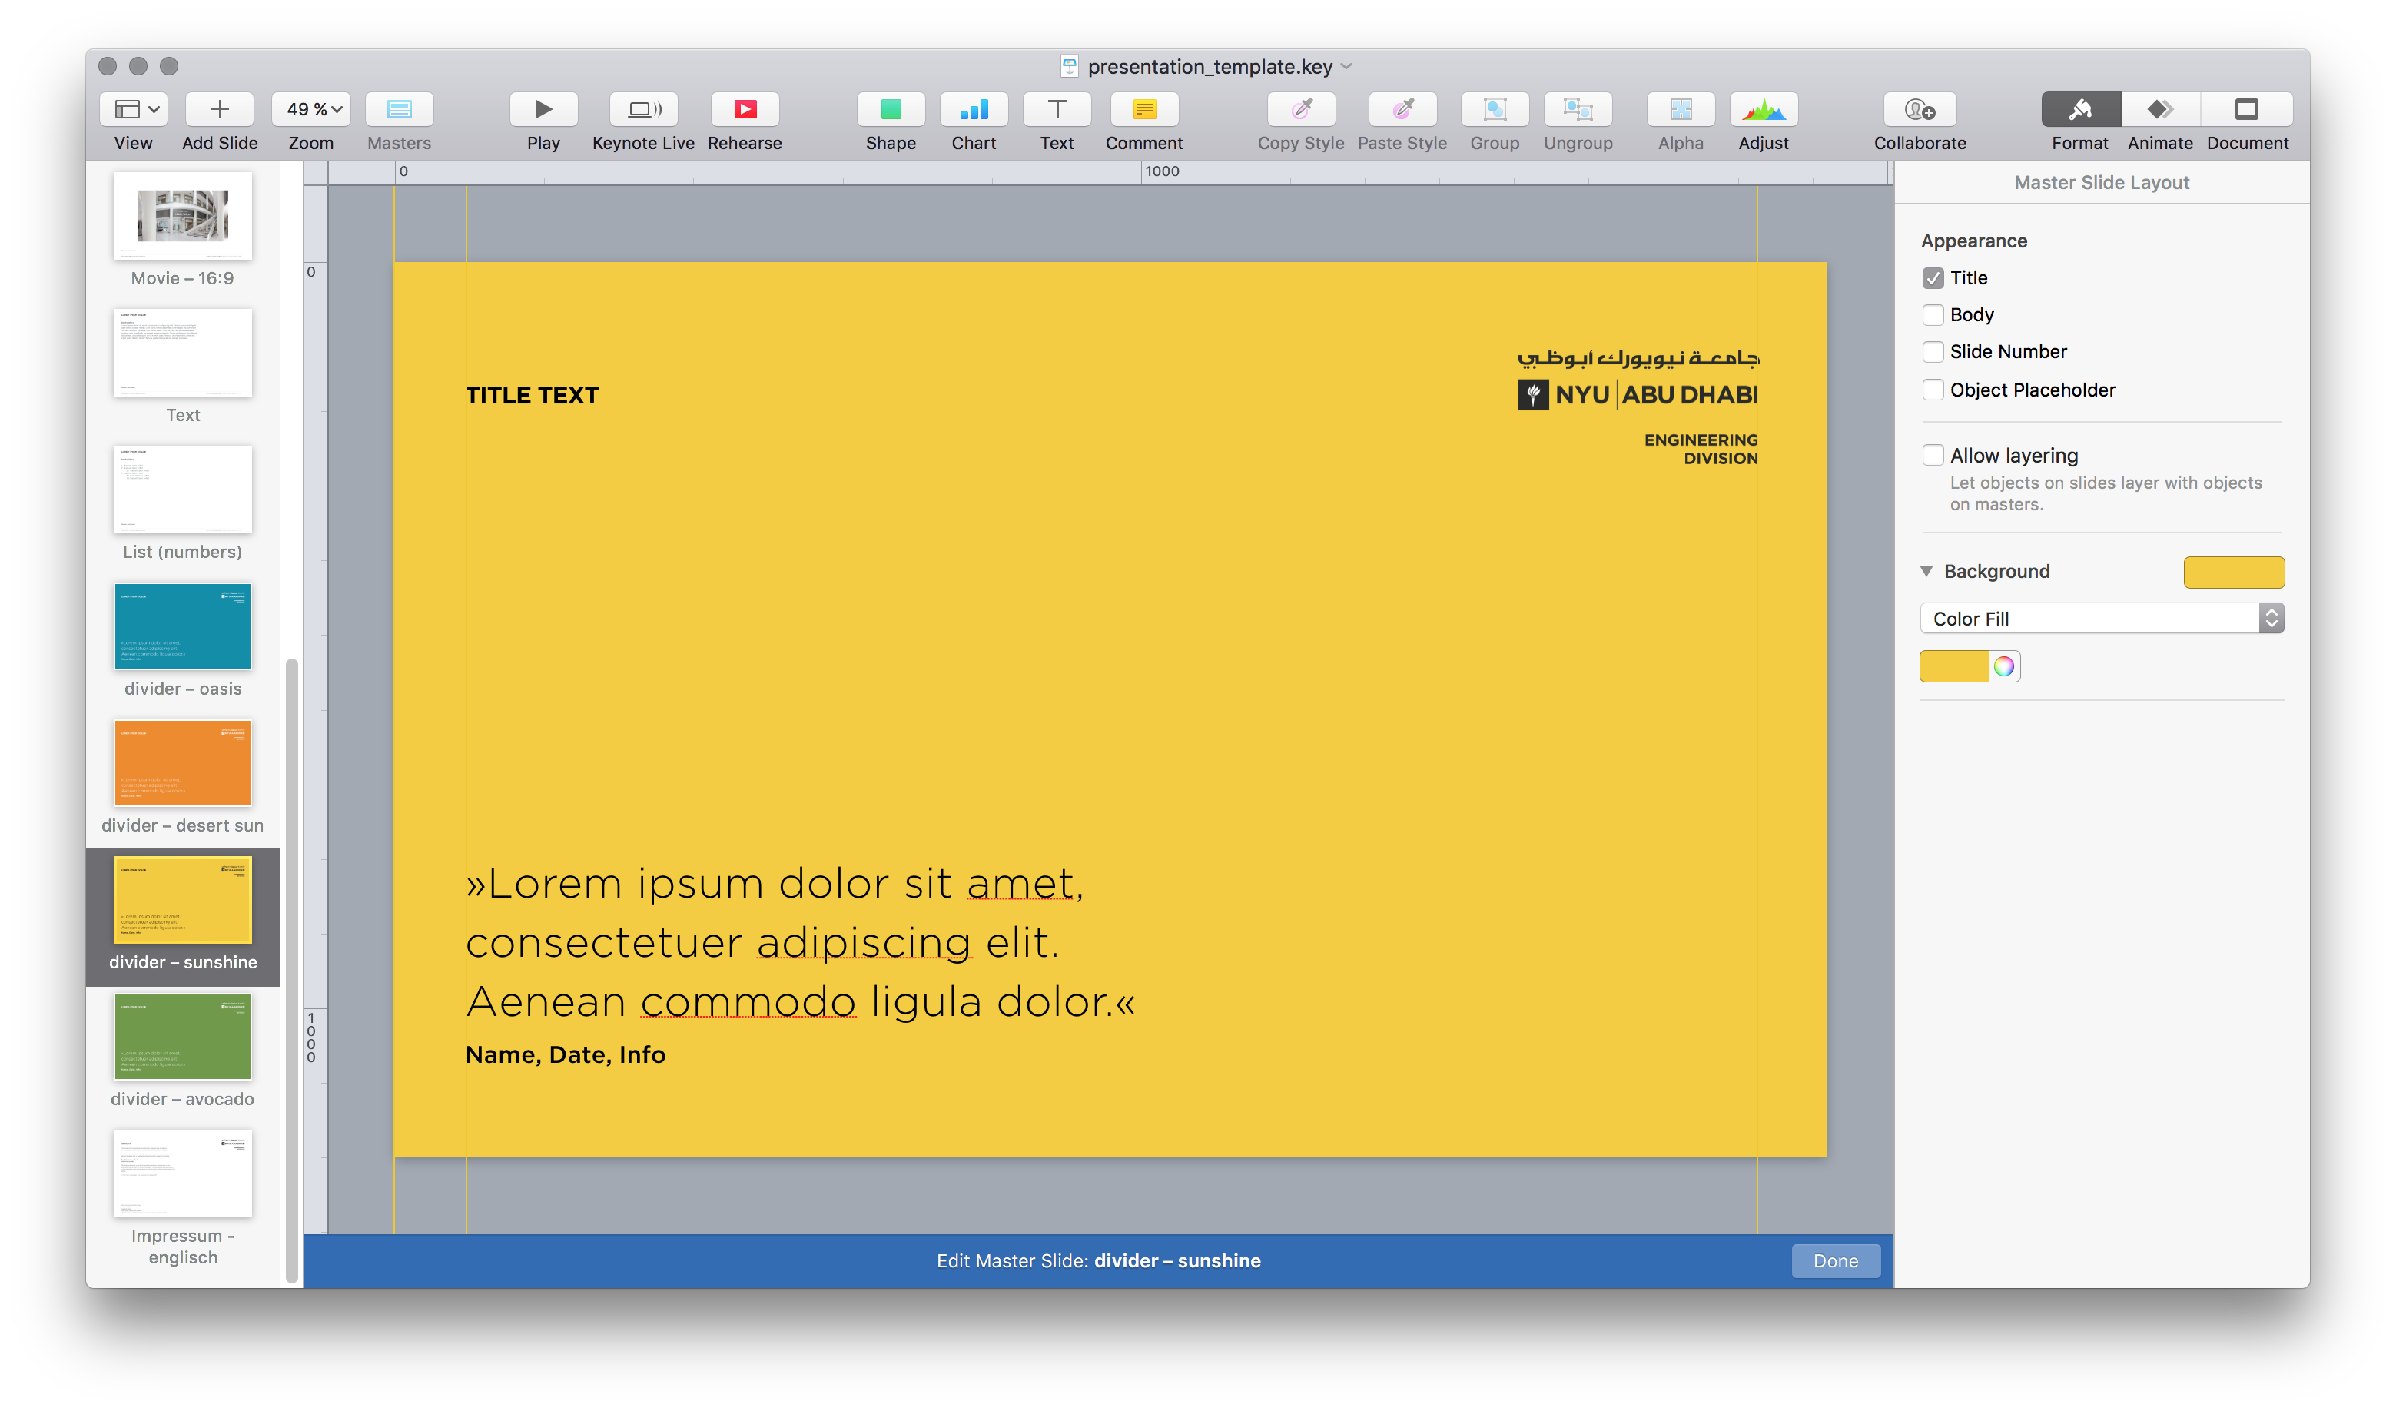Click the Rehearse slideshow icon

(x=745, y=109)
